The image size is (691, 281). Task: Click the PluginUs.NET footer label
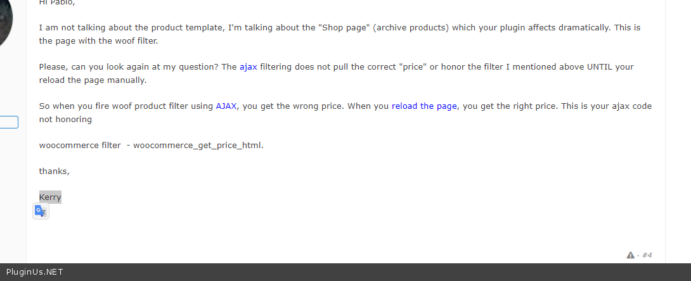(x=34, y=272)
